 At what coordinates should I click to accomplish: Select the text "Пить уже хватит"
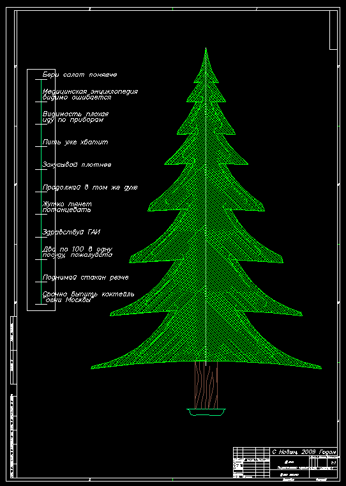[75, 142]
